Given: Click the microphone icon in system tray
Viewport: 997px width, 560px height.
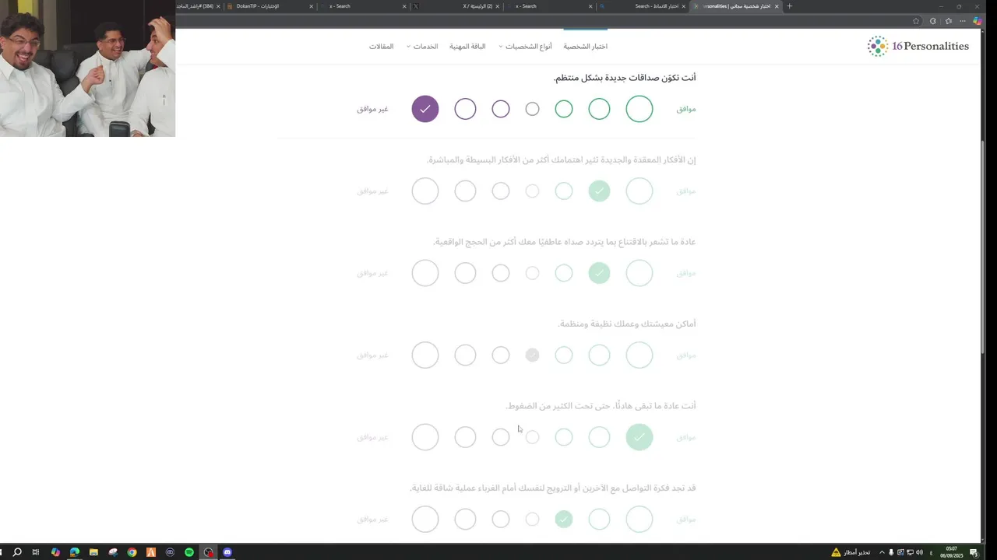Looking at the screenshot, I should pyautogui.click(x=891, y=552).
